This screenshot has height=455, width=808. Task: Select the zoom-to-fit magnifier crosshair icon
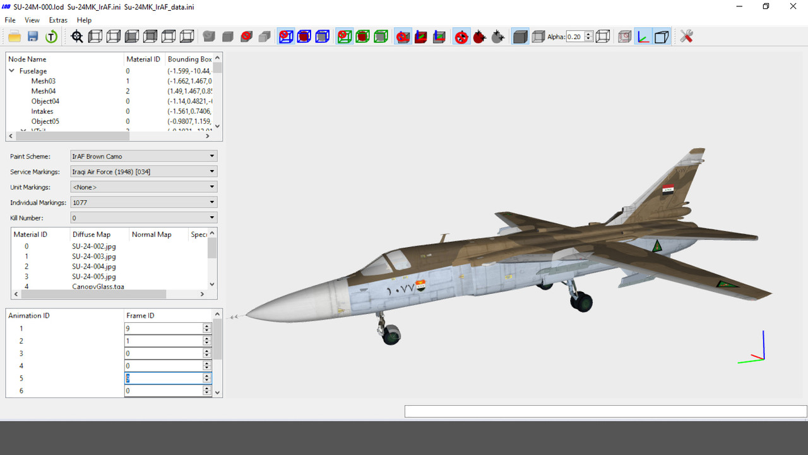pyautogui.click(x=77, y=37)
